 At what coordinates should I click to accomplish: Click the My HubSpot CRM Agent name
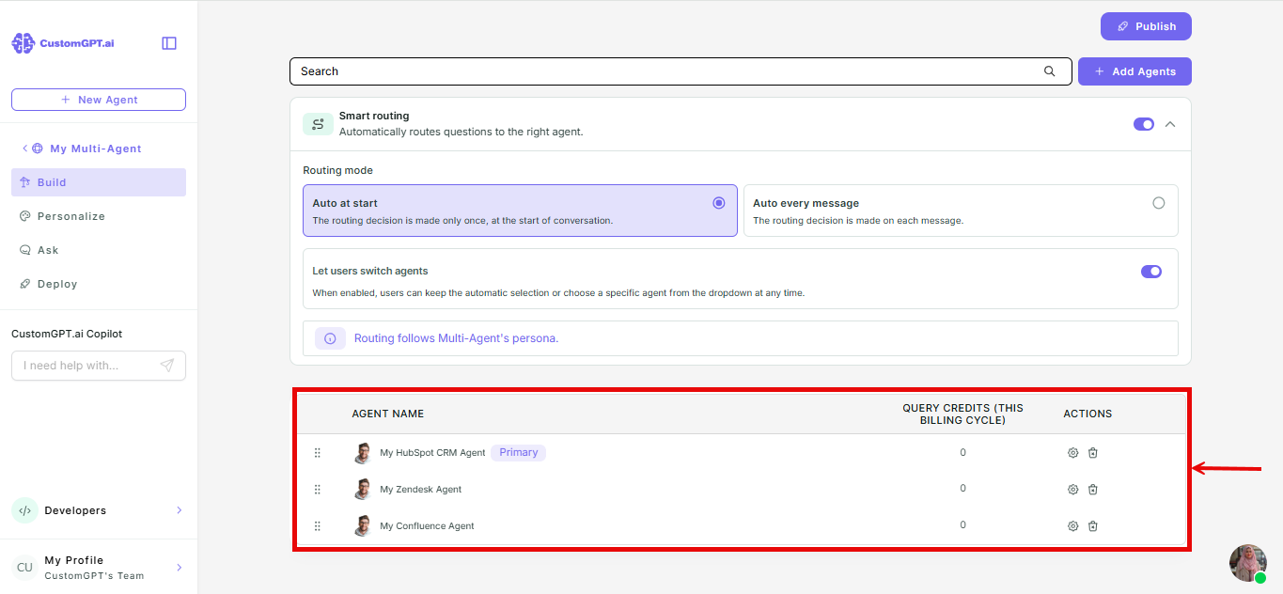tap(432, 453)
